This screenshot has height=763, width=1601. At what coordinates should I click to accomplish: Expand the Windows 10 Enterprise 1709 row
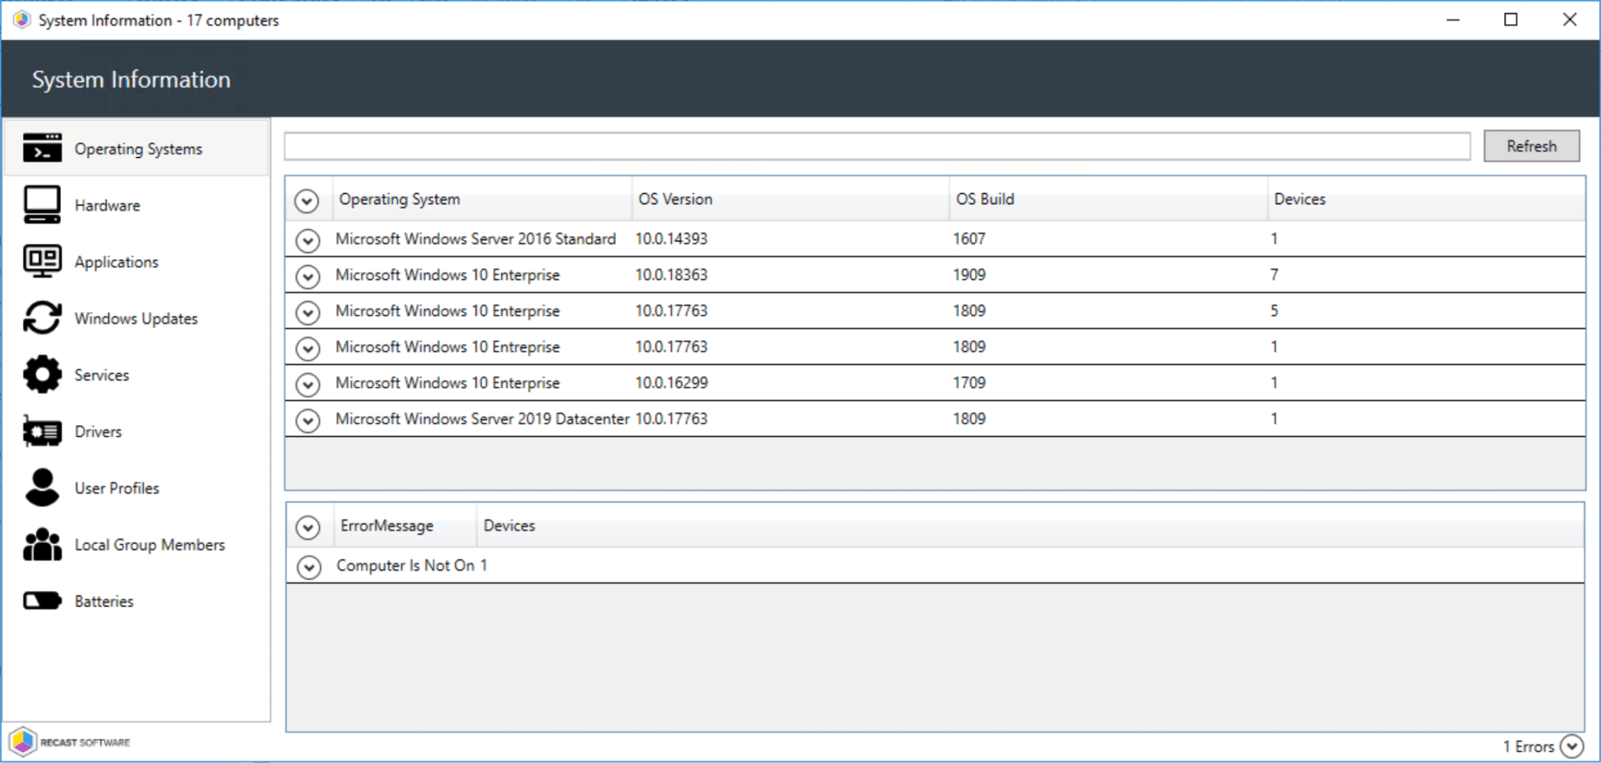click(x=308, y=384)
